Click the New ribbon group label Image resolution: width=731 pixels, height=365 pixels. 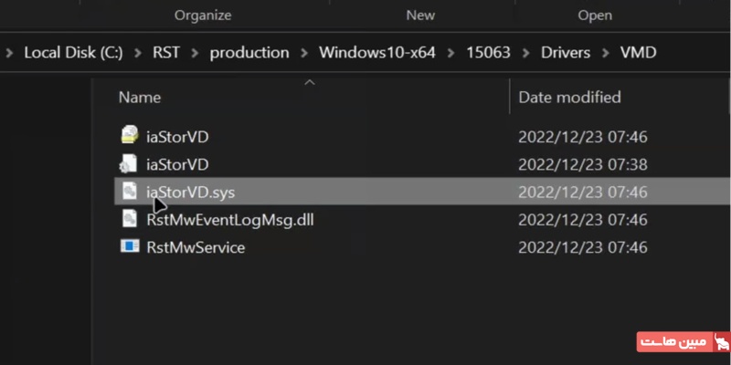click(x=420, y=16)
